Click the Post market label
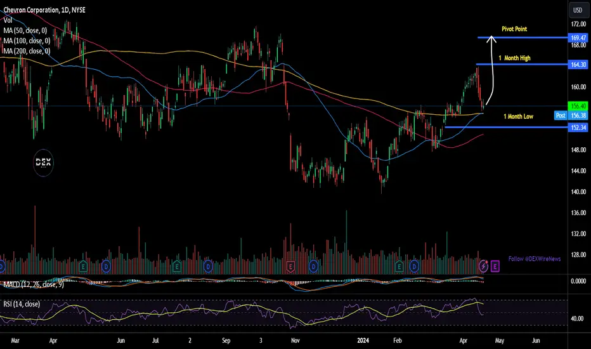Viewport: 591px width, 349px height. 561,115
